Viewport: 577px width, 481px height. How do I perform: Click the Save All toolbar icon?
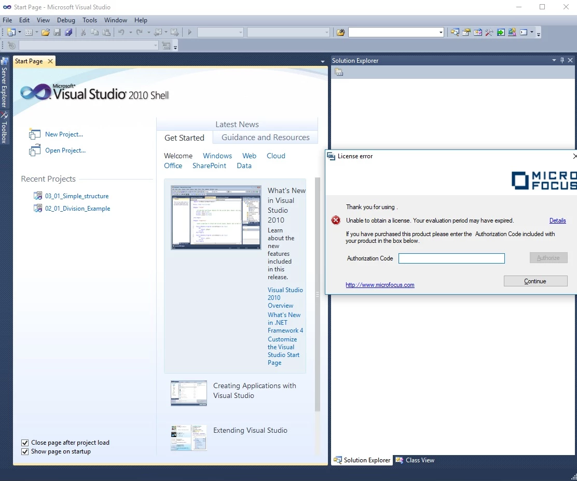click(68, 32)
